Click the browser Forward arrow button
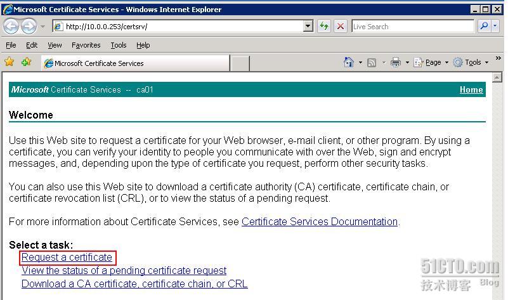The image size is (508, 300). [29, 26]
